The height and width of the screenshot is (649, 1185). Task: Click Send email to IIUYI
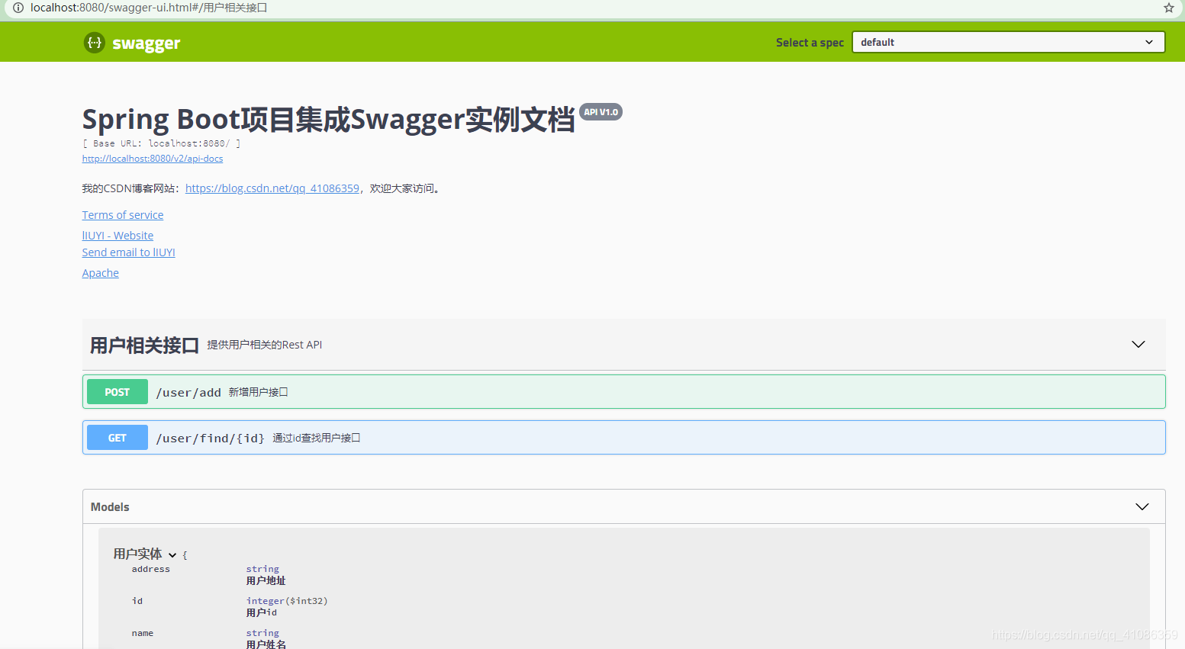[x=129, y=252]
